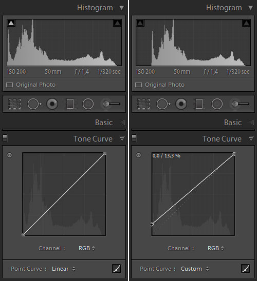This screenshot has width=257, height=281.
Task: Open RGB Channel dropdown in left panel
Action: tap(87, 248)
